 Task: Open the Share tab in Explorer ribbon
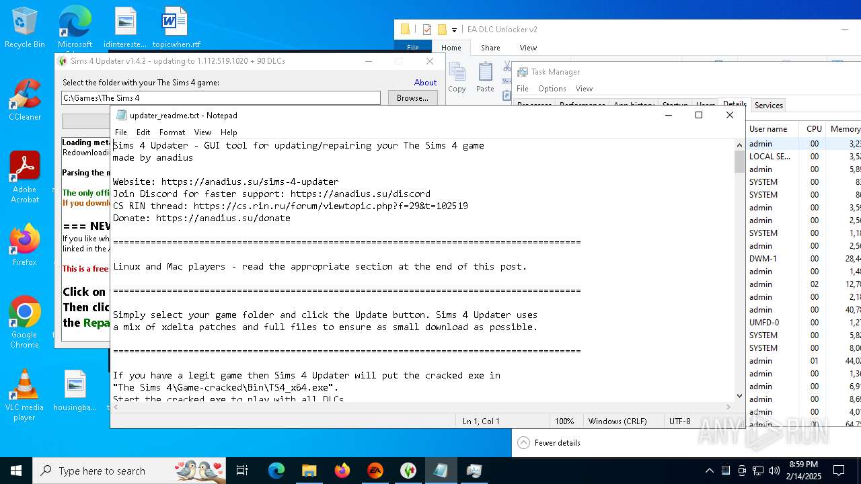[490, 48]
